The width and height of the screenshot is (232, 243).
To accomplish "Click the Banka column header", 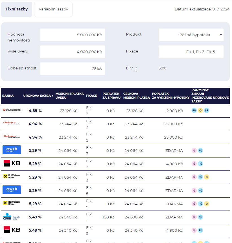I will [8, 96].
